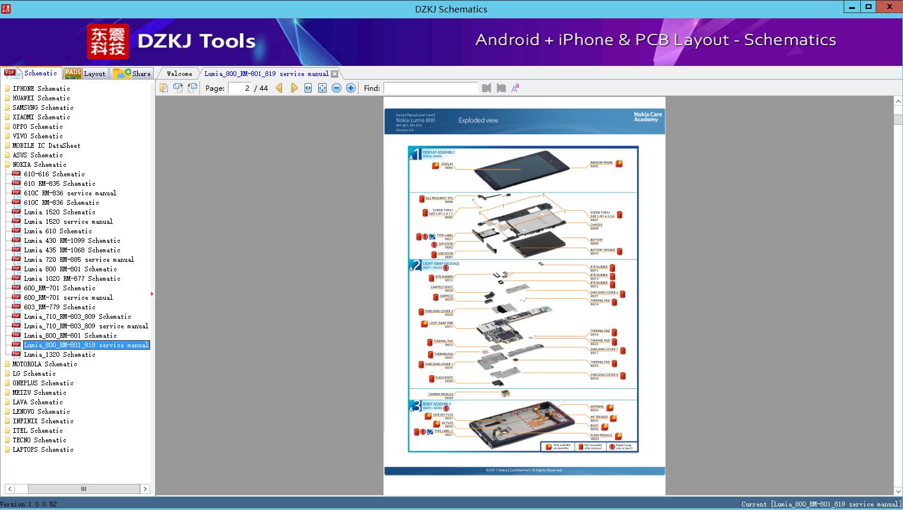Click the tree panel horizontal scroll left arrow

8,489
